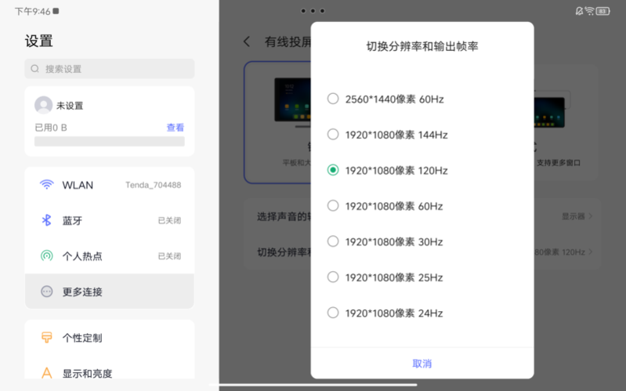
Task: Select 2560*1440像素 60Hz option
Action: (x=333, y=99)
